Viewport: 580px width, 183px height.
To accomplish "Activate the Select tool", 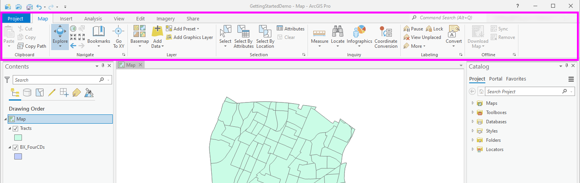I will (225, 37).
